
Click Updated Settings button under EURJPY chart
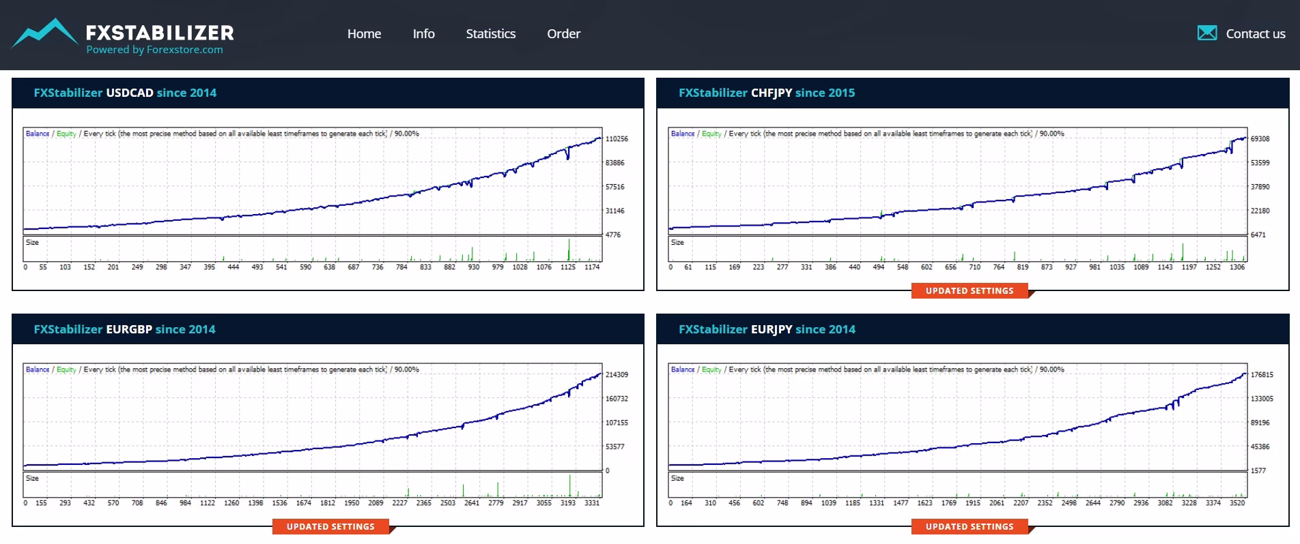tap(970, 527)
